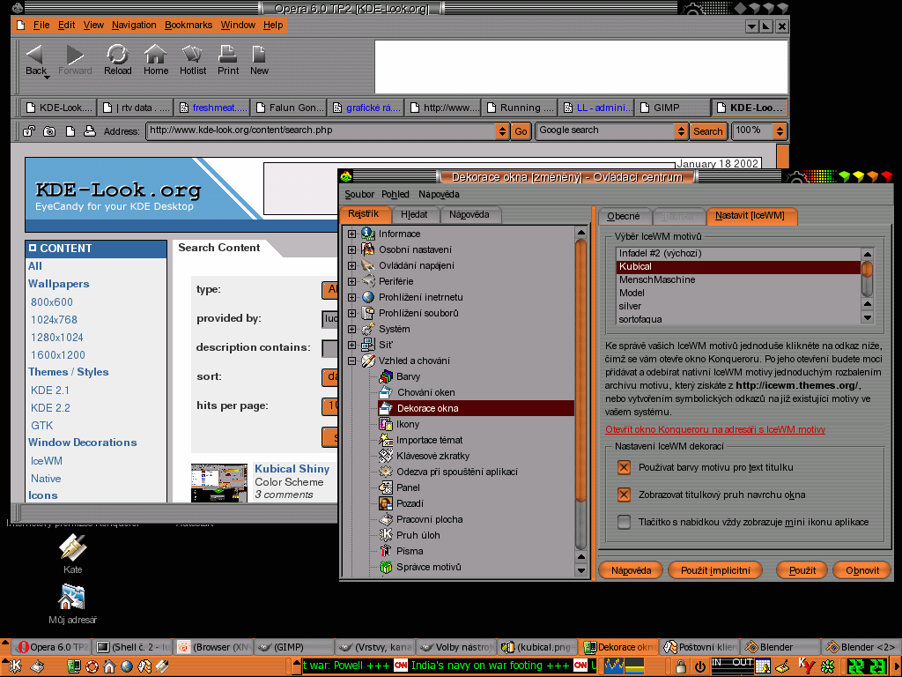
Task: Click the Go button in Opera
Action: (x=521, y=131)
